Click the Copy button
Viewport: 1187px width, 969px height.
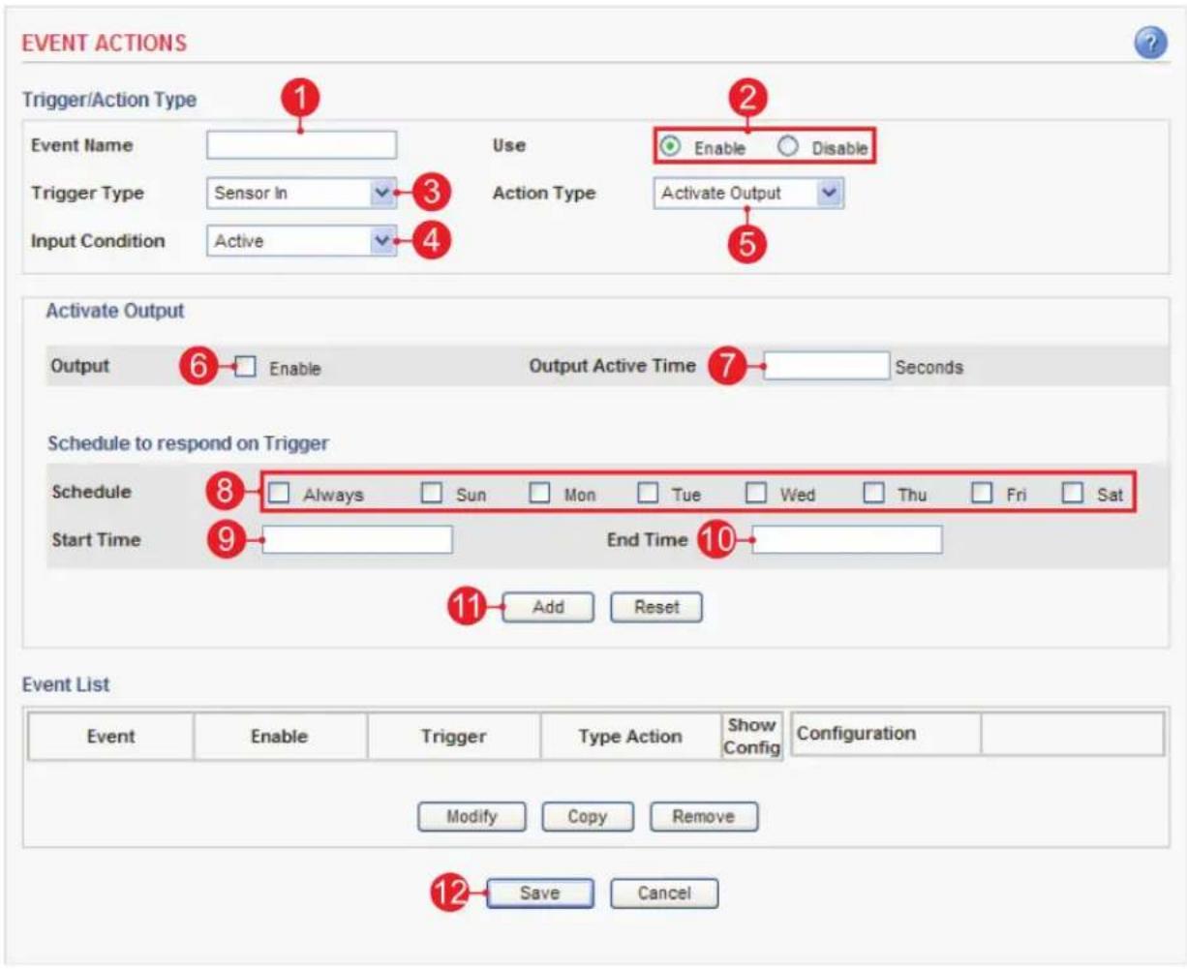coord(588,816)
